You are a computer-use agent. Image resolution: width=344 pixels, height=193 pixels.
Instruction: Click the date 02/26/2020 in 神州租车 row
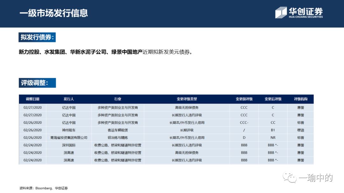(x=32, y=130)
